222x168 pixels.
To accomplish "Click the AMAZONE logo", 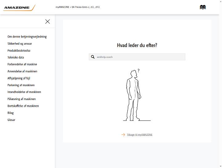I will (19, 8).
